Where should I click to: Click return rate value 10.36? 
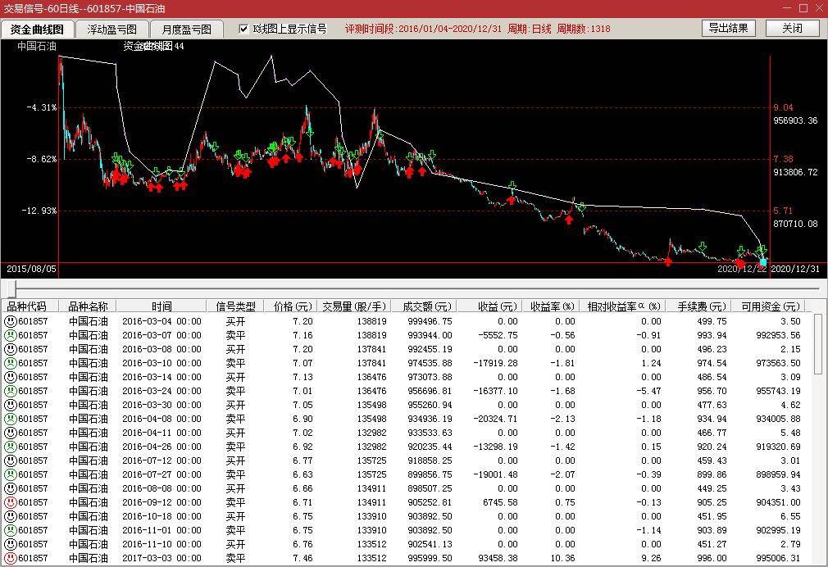coord(565,558)
